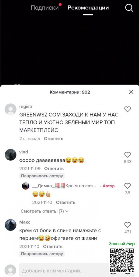139x277 pixels.
Task: Like vlad's comment with 843 likes
Action: point(128,155)
